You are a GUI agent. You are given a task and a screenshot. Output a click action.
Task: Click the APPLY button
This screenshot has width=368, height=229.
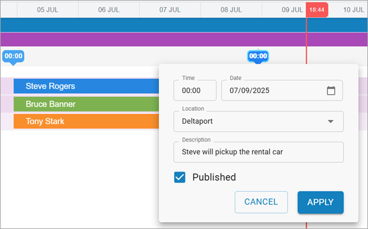[x=320, y=202]
